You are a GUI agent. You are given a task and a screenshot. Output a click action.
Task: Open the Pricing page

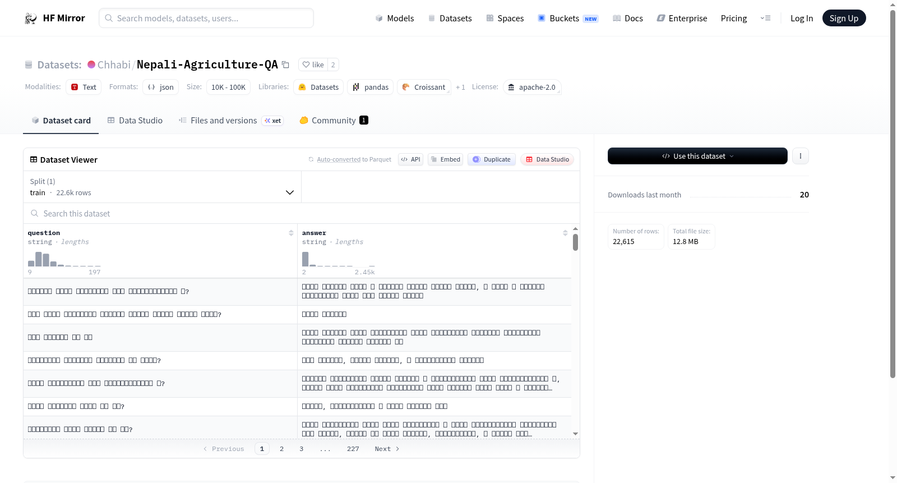point(734,19)
